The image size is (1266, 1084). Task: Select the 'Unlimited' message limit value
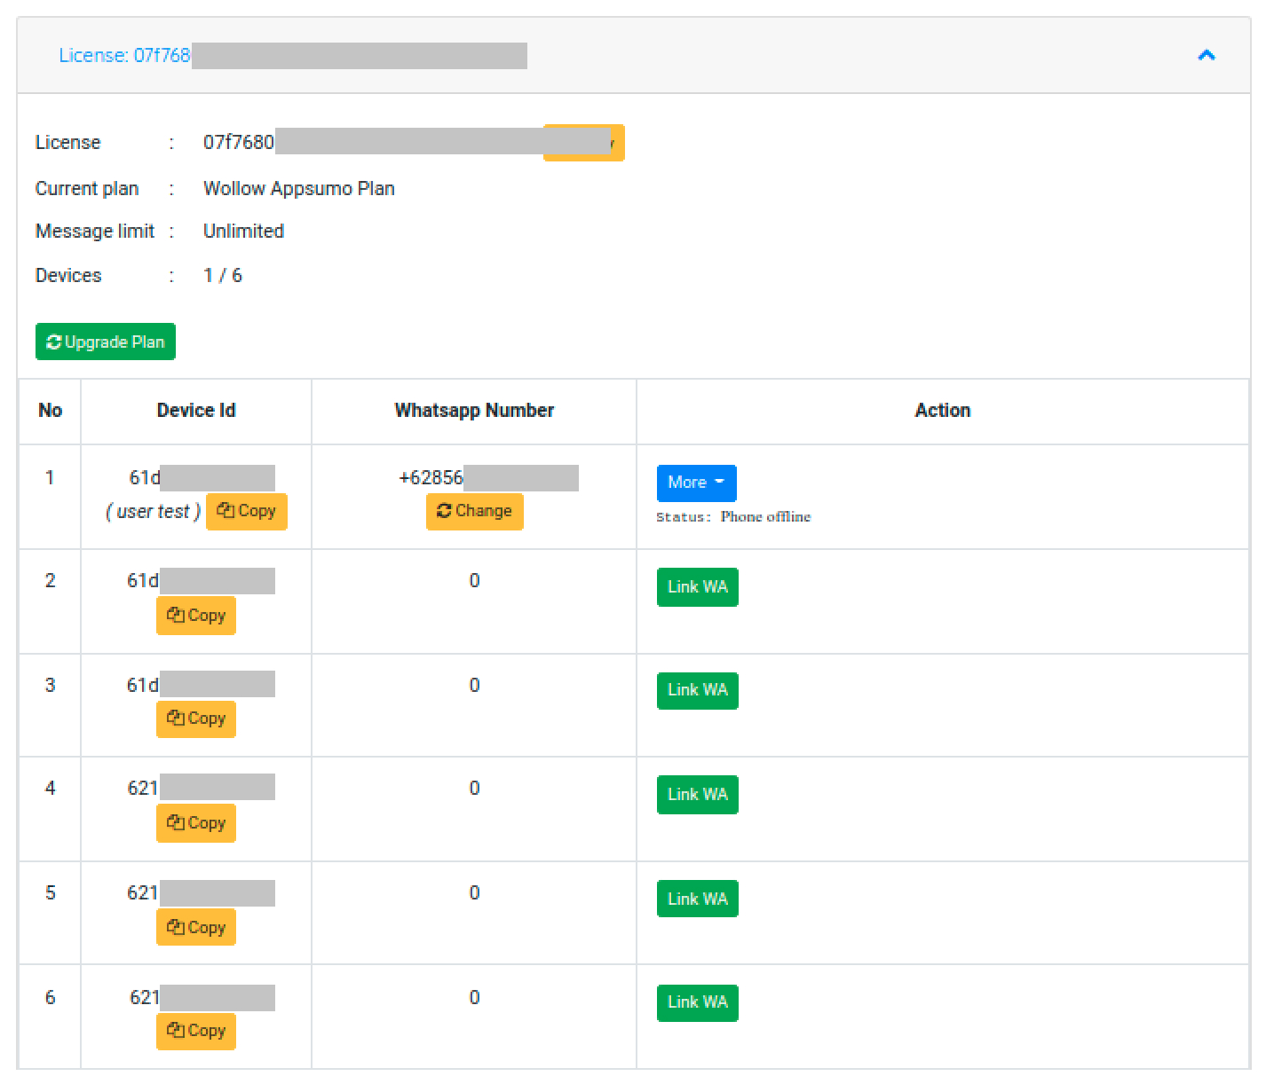(244, 231)
